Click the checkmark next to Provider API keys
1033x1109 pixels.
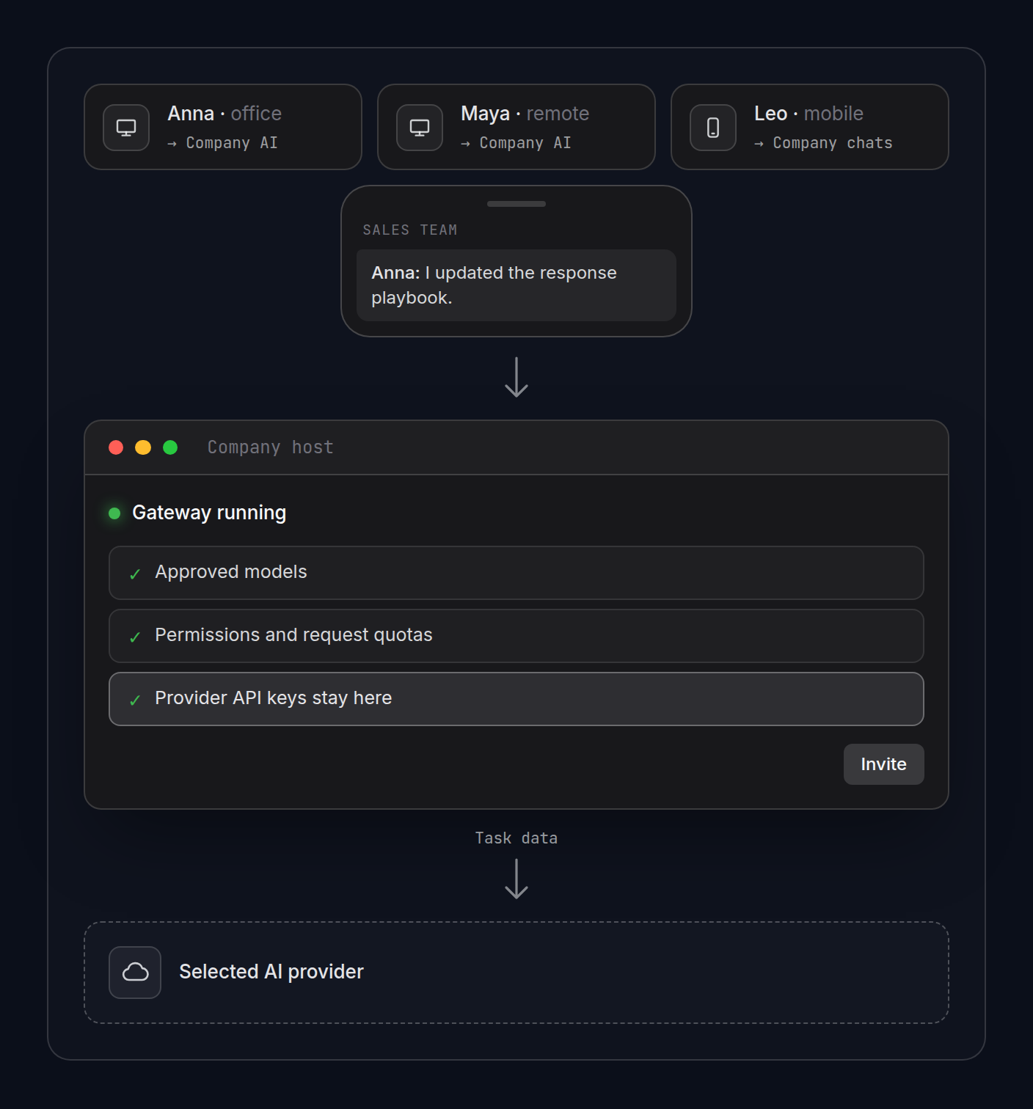pyautogui.click(x=135, y=700)
